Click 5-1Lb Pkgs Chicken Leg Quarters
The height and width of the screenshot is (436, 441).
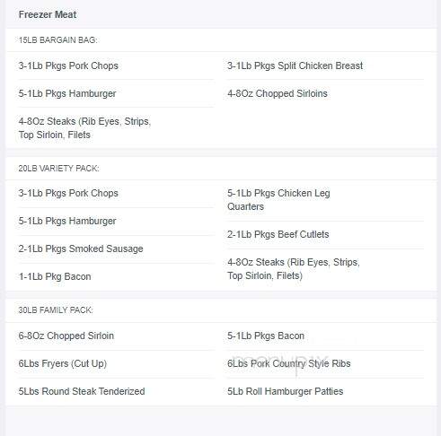coord(278,200)
